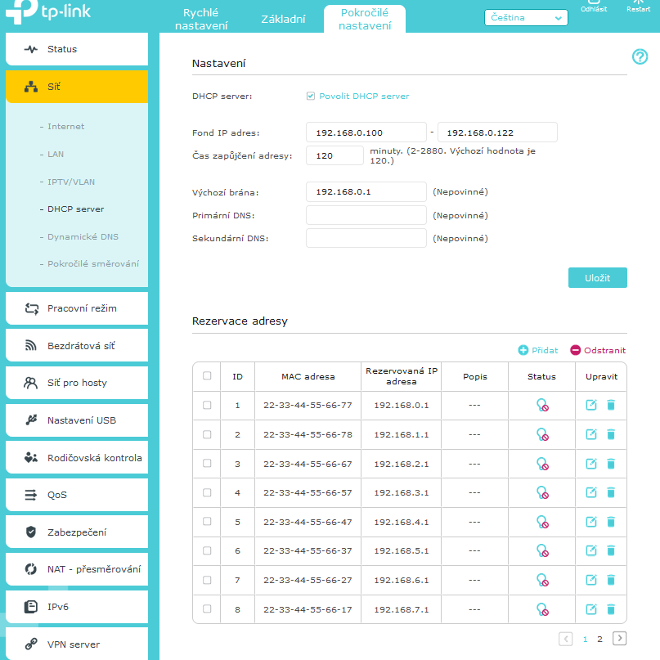
Task: Select all reservations via header checkbox
Action: [207, 376]
